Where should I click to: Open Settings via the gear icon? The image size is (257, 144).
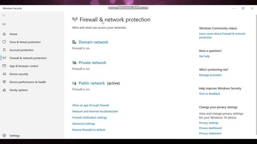click(x=4, y=136)
